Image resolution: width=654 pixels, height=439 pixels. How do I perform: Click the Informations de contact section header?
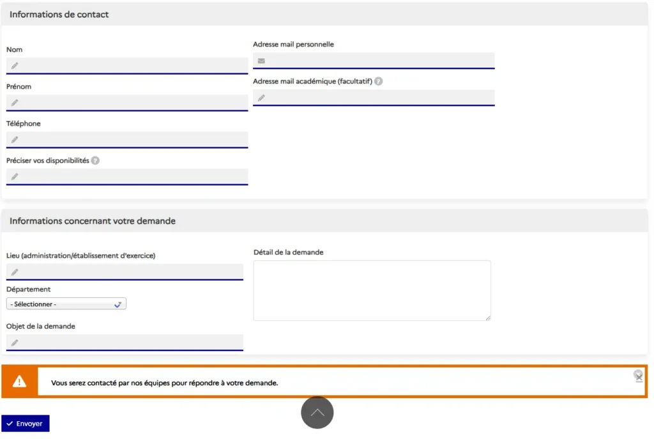click(x=59, y=15)
